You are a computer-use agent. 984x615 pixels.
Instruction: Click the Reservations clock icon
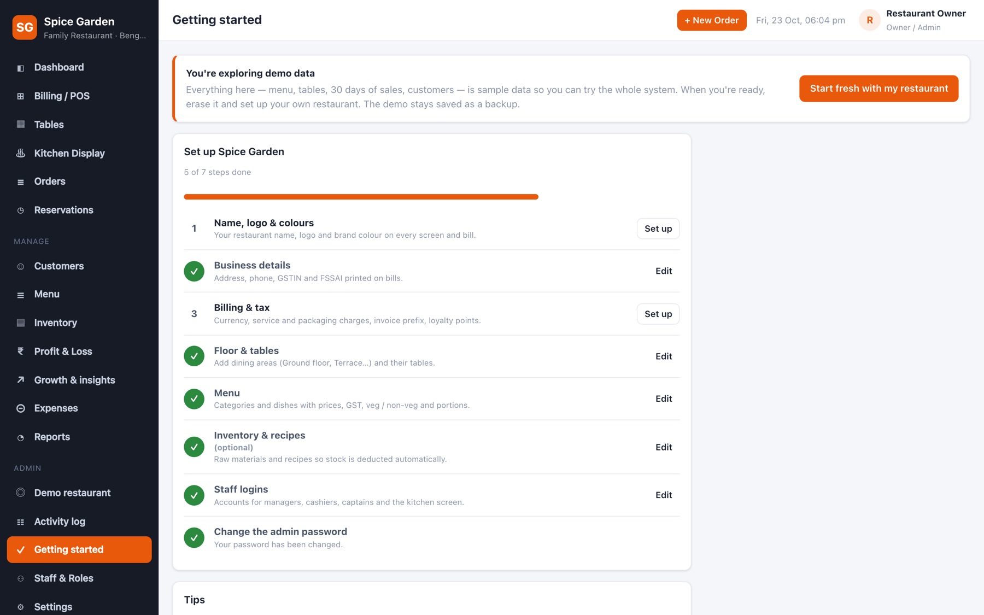click(x=21, y=210)
